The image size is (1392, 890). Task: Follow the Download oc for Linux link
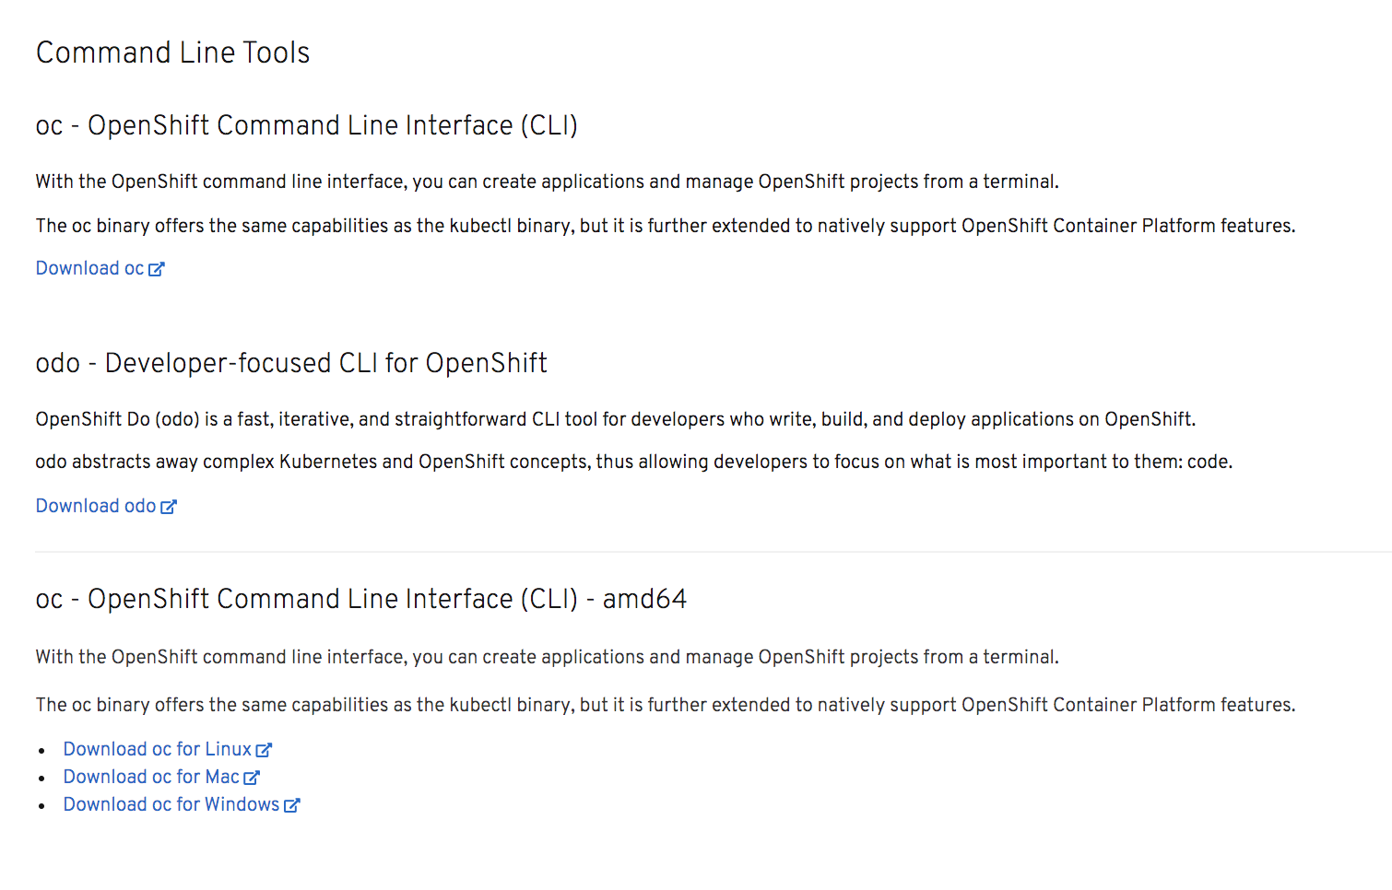(158, 749)
